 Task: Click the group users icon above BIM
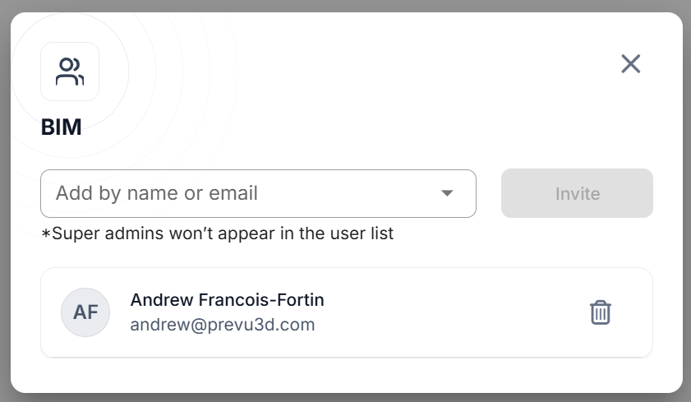coord(70,72)
